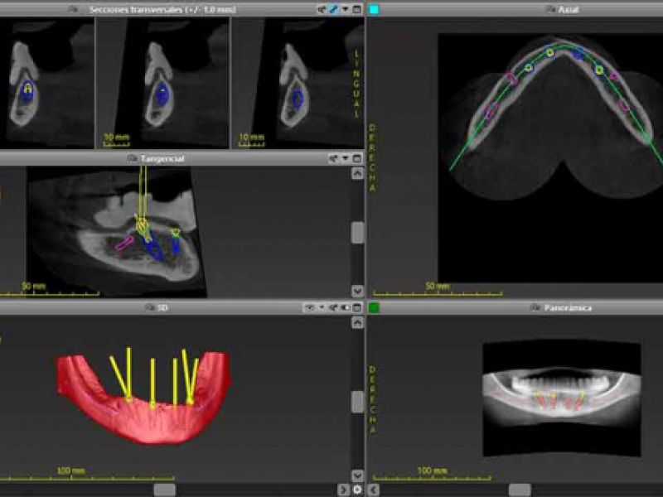
Task: Expand the dropdown next to the 3D eye icon
Action: 321,308
